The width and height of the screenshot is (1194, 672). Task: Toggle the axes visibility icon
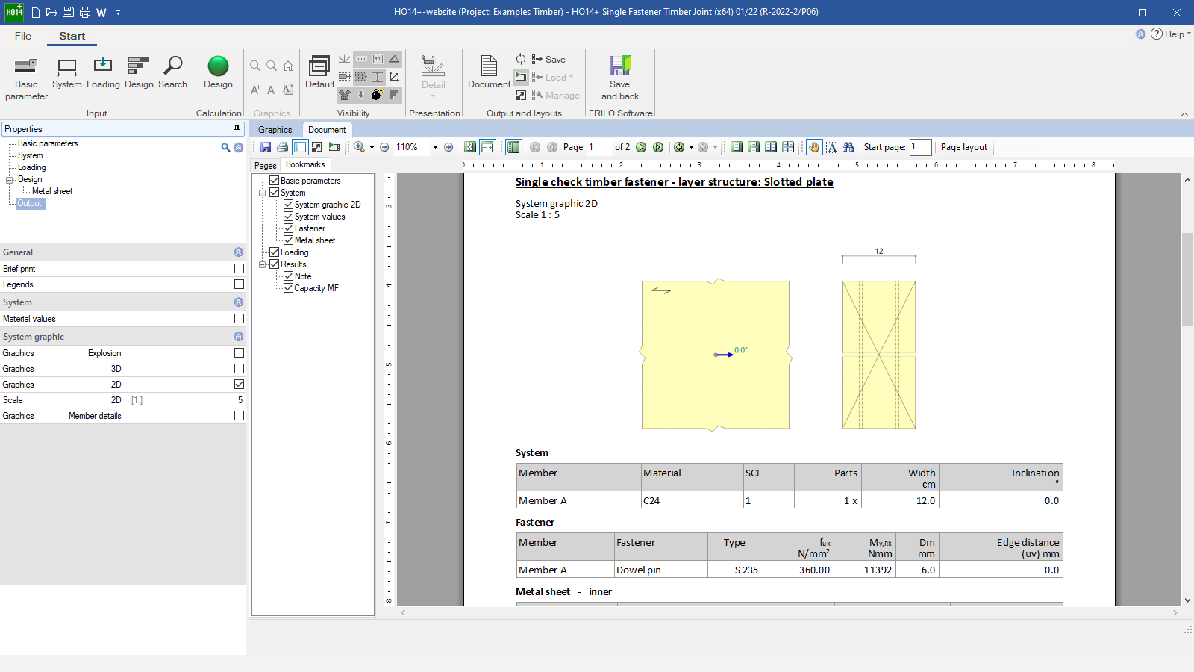pyautogui.click(x=394, y=77)
